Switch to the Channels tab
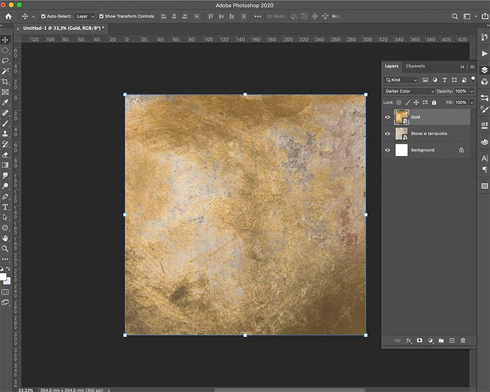 coord(415,66)
